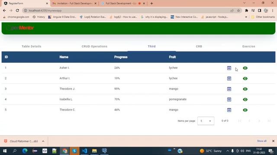Click Show all downloads

[261, 141]
